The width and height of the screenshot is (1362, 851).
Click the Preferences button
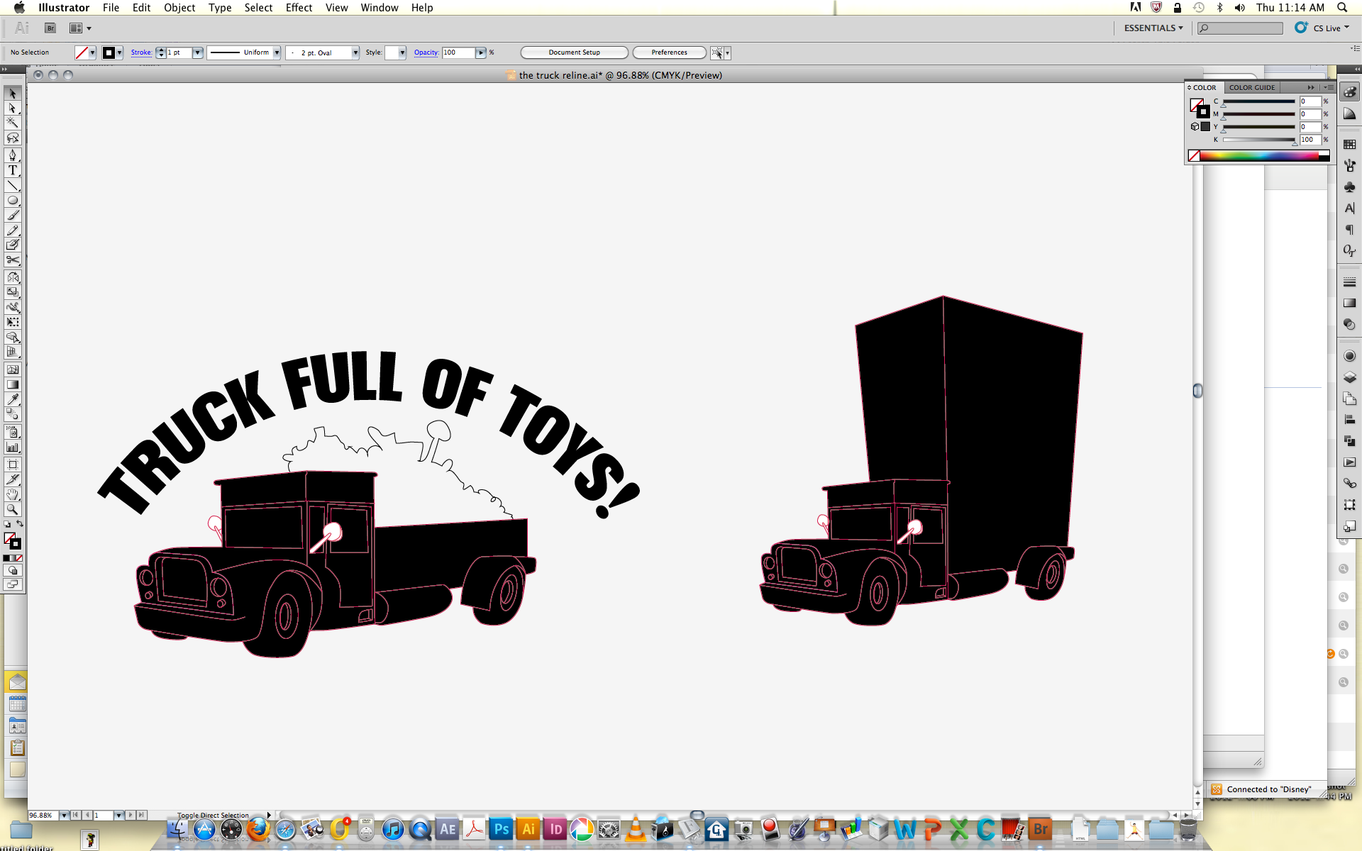point(670,52)
